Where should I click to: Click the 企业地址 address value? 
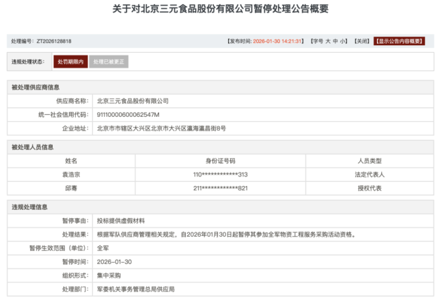pos(161,129)
